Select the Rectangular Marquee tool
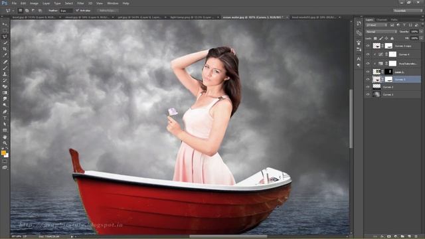Screen dimensions: 425x239 pos(5,31)
